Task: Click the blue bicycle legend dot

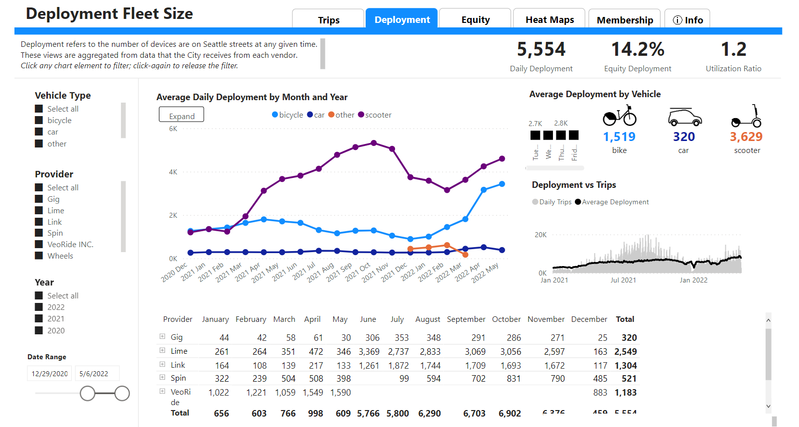Action: pyautogui.click(x=275, y=115)
